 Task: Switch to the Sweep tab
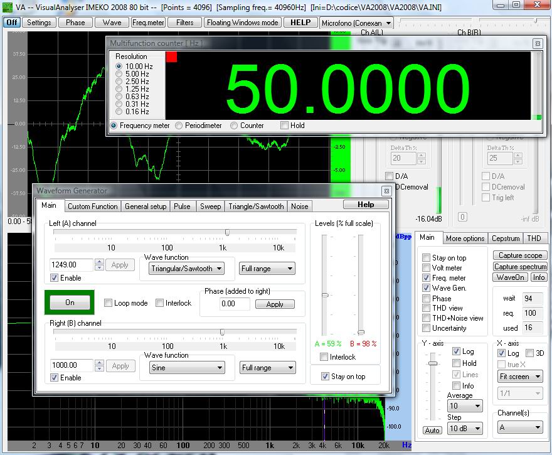tap(210, 206)
